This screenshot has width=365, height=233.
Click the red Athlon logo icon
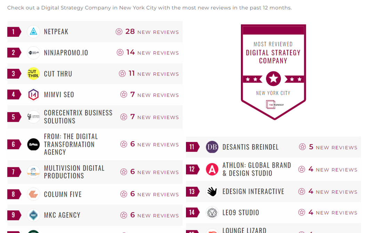212,169
